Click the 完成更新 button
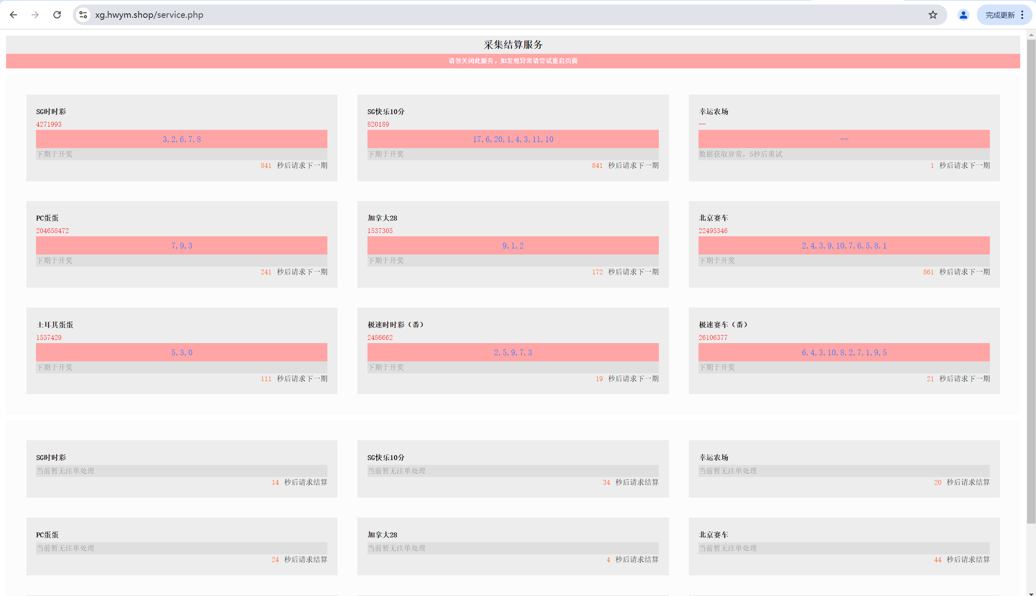 [x=1000, y=15]
